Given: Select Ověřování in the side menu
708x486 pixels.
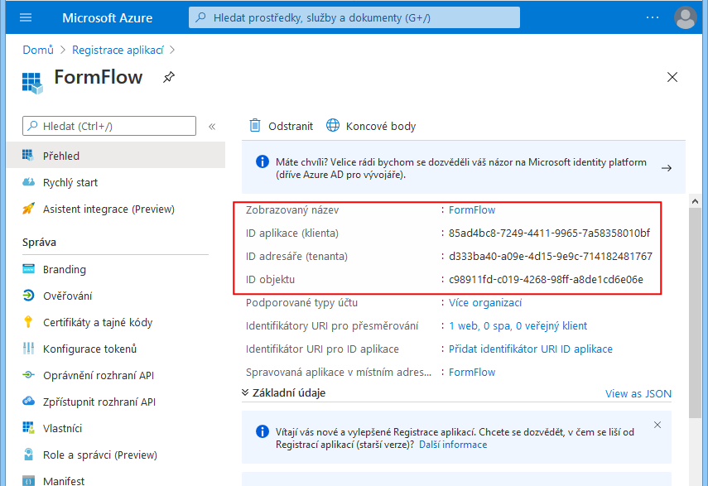Looking at the screenshot, I should [x=67, y=296].
